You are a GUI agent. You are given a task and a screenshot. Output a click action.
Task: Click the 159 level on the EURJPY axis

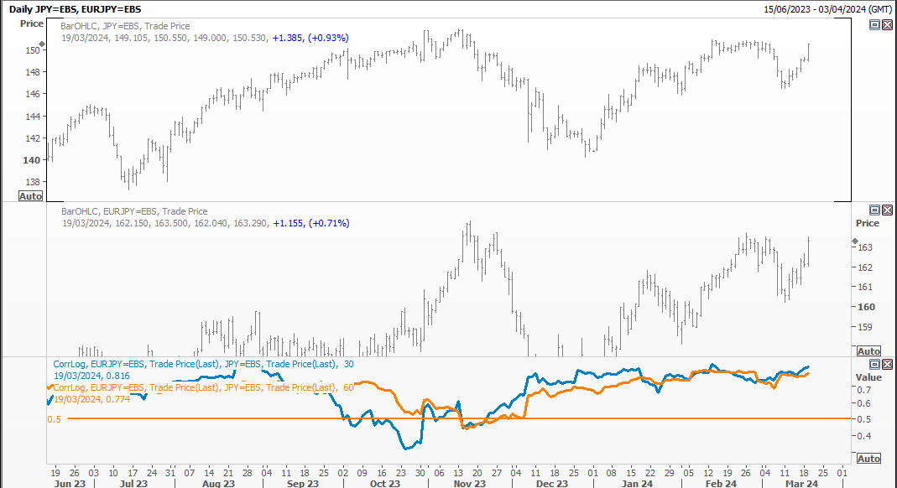coord(865,327)
